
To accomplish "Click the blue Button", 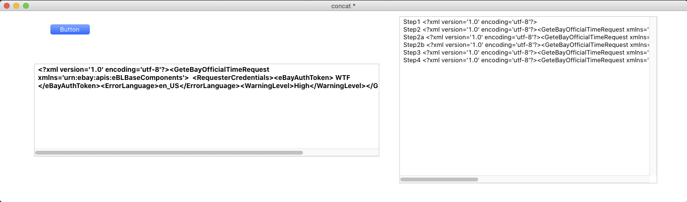I will [x=70, y=30].
